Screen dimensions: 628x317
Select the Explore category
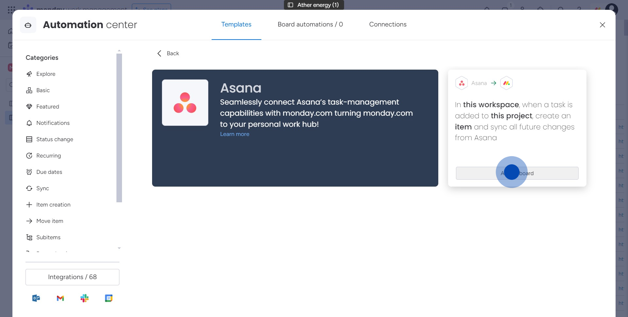point(46,74)
